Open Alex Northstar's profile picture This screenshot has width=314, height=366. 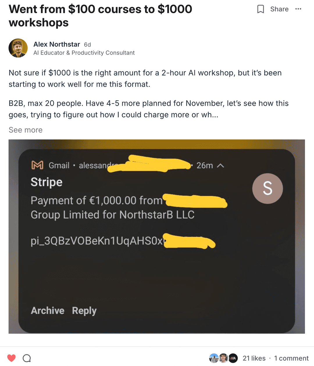tap(18, 48)
